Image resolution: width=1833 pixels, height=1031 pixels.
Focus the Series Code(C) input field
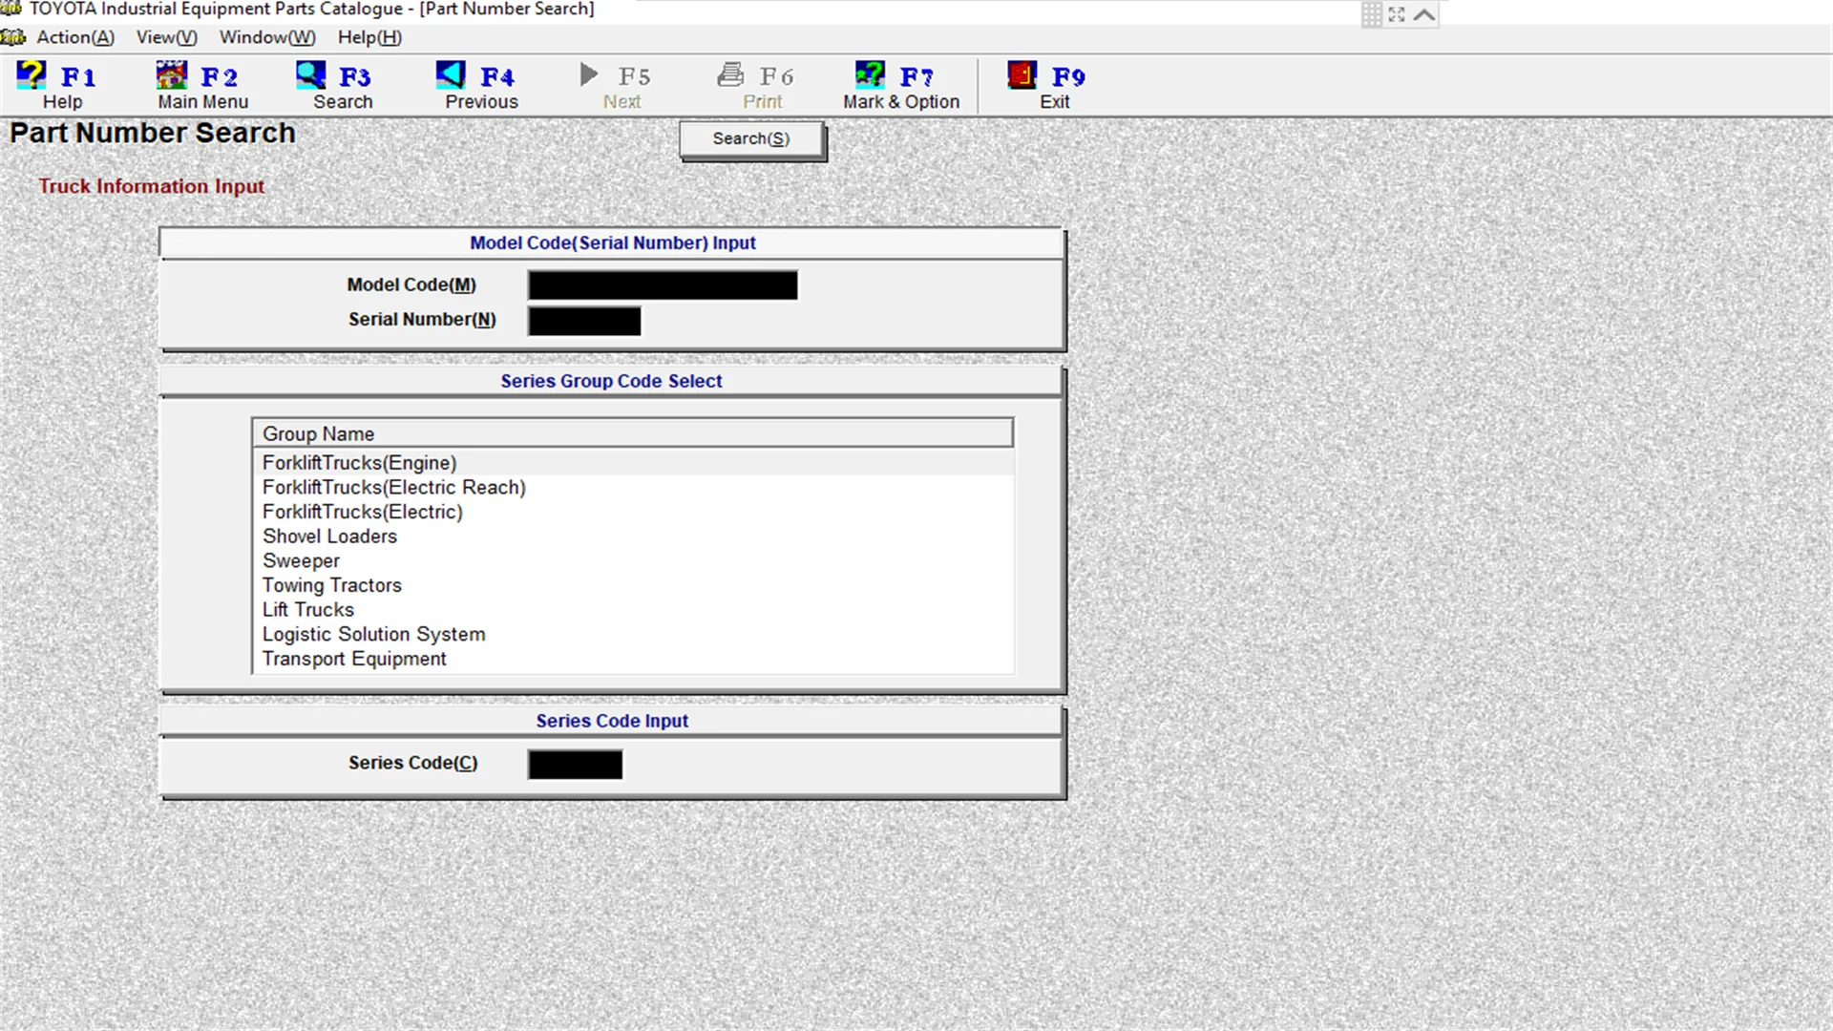click(x=575, y=765)
